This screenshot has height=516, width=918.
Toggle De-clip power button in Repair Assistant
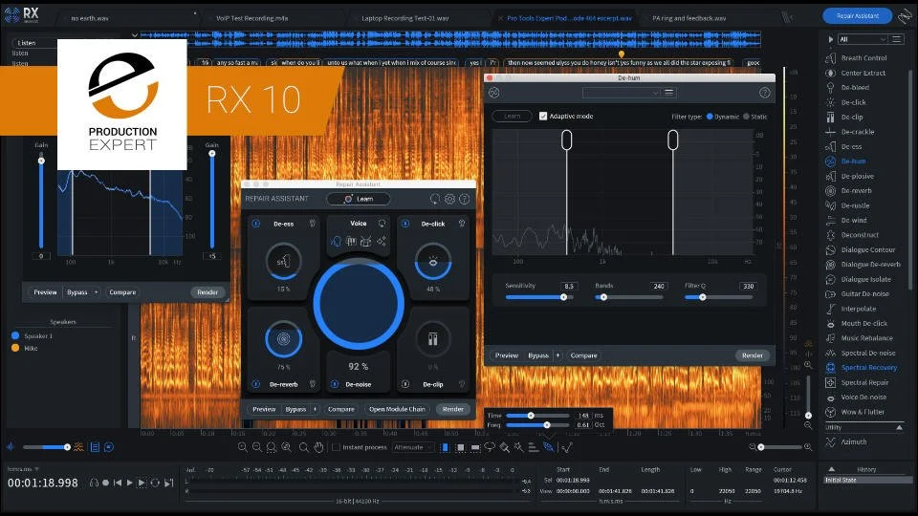point(405,384)
